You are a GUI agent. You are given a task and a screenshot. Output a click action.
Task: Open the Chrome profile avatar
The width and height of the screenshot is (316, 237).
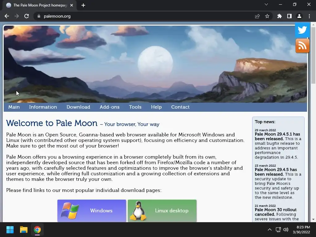coord(299,16)
